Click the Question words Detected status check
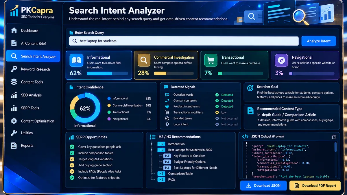Viewport: 347px width, 195px height. point(217,95)
